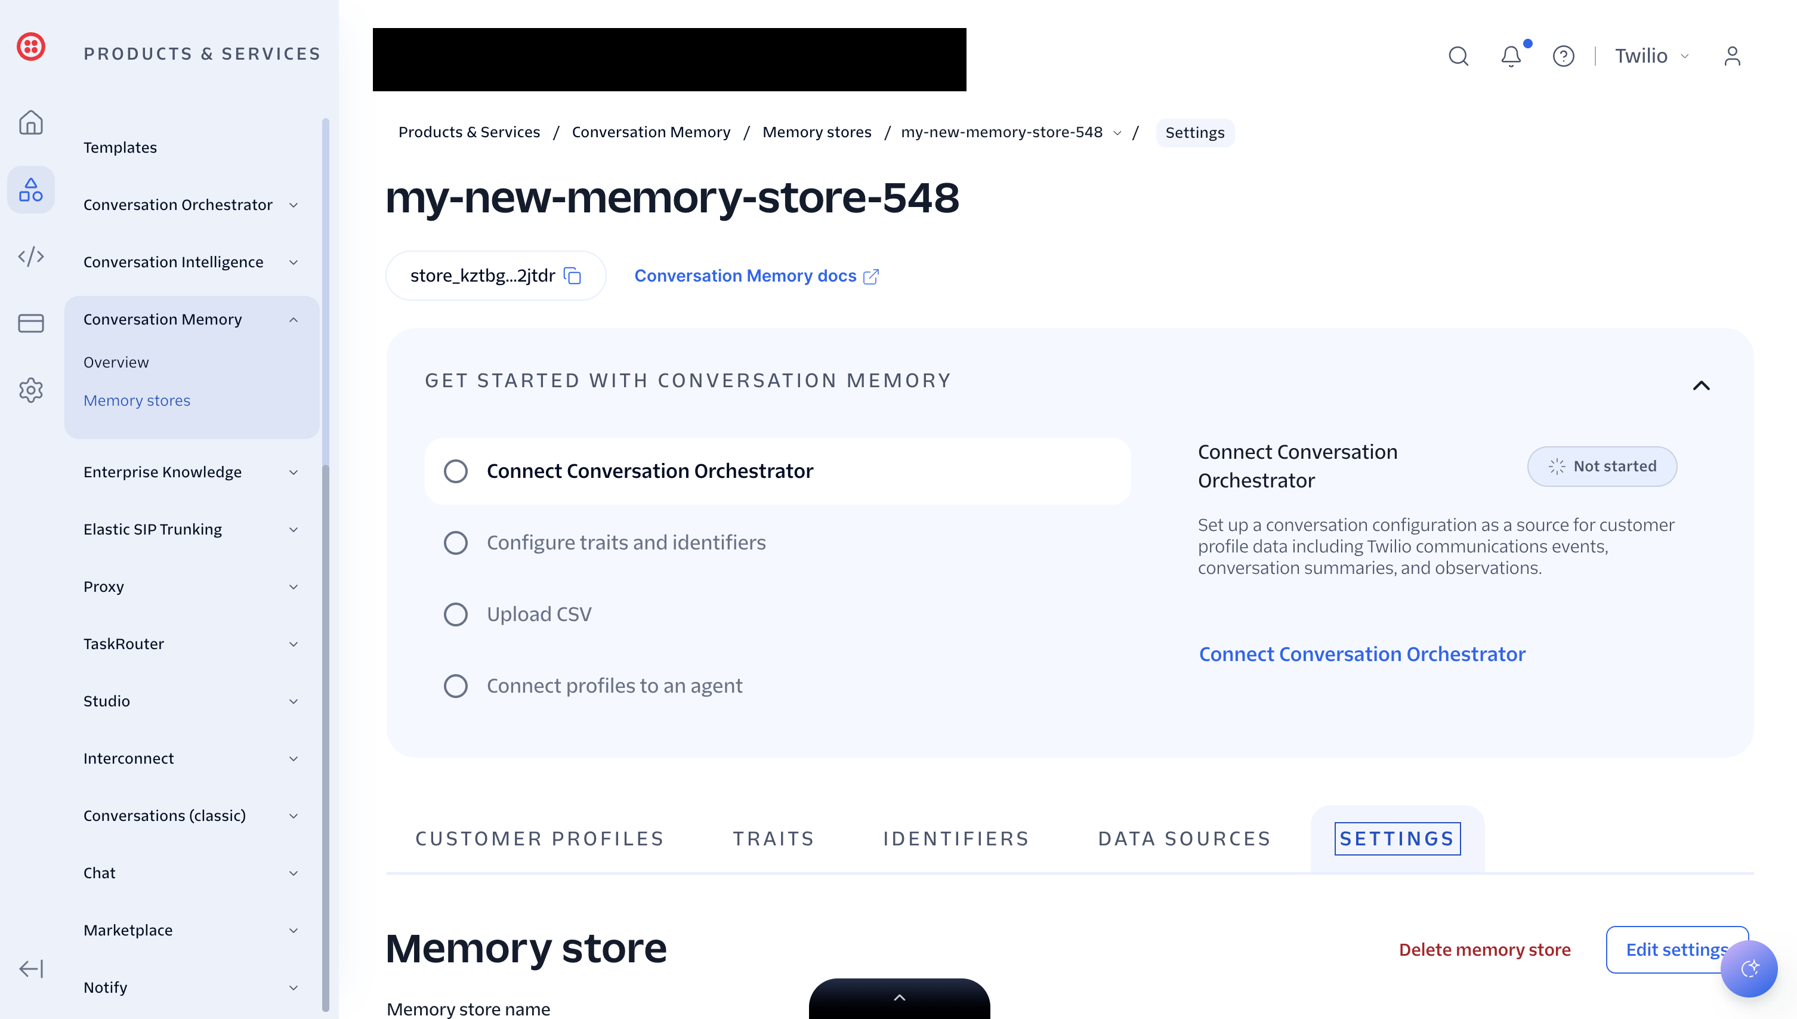Switch to the Traits tab
Image resolution: width=1797 pixels, height=1019 pixels.
tap(773, 838)
